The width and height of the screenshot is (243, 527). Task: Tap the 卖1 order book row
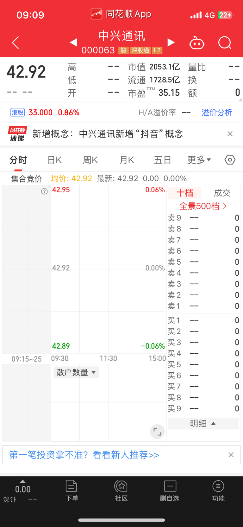(x=203, y=306)
